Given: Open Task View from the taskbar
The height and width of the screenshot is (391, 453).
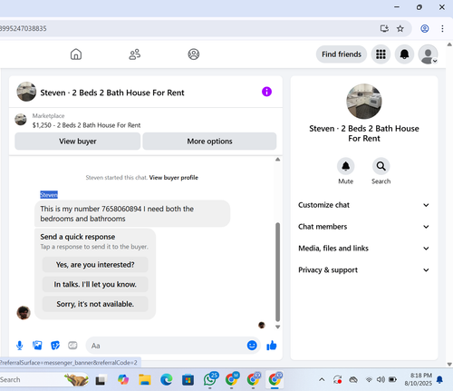Looking at the screenshot, I should click(101, 380).
